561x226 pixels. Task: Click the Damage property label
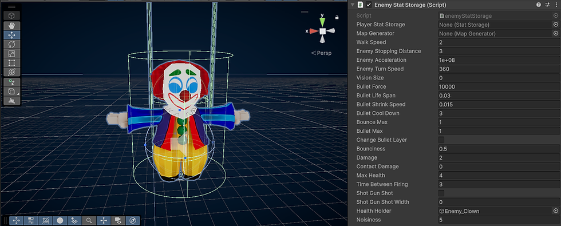(367, 157)
